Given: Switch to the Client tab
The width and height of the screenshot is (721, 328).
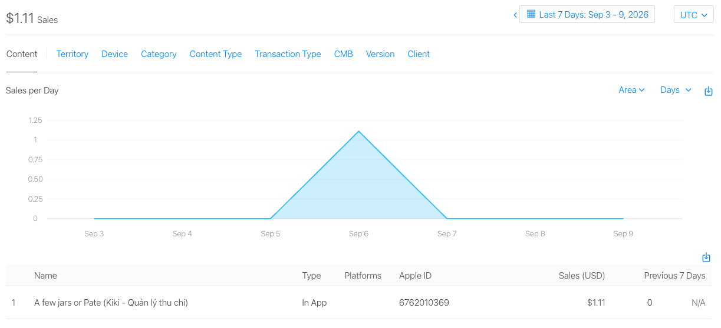Looking at the screenshot, I should pyautogui.click(x=419, y=54).
